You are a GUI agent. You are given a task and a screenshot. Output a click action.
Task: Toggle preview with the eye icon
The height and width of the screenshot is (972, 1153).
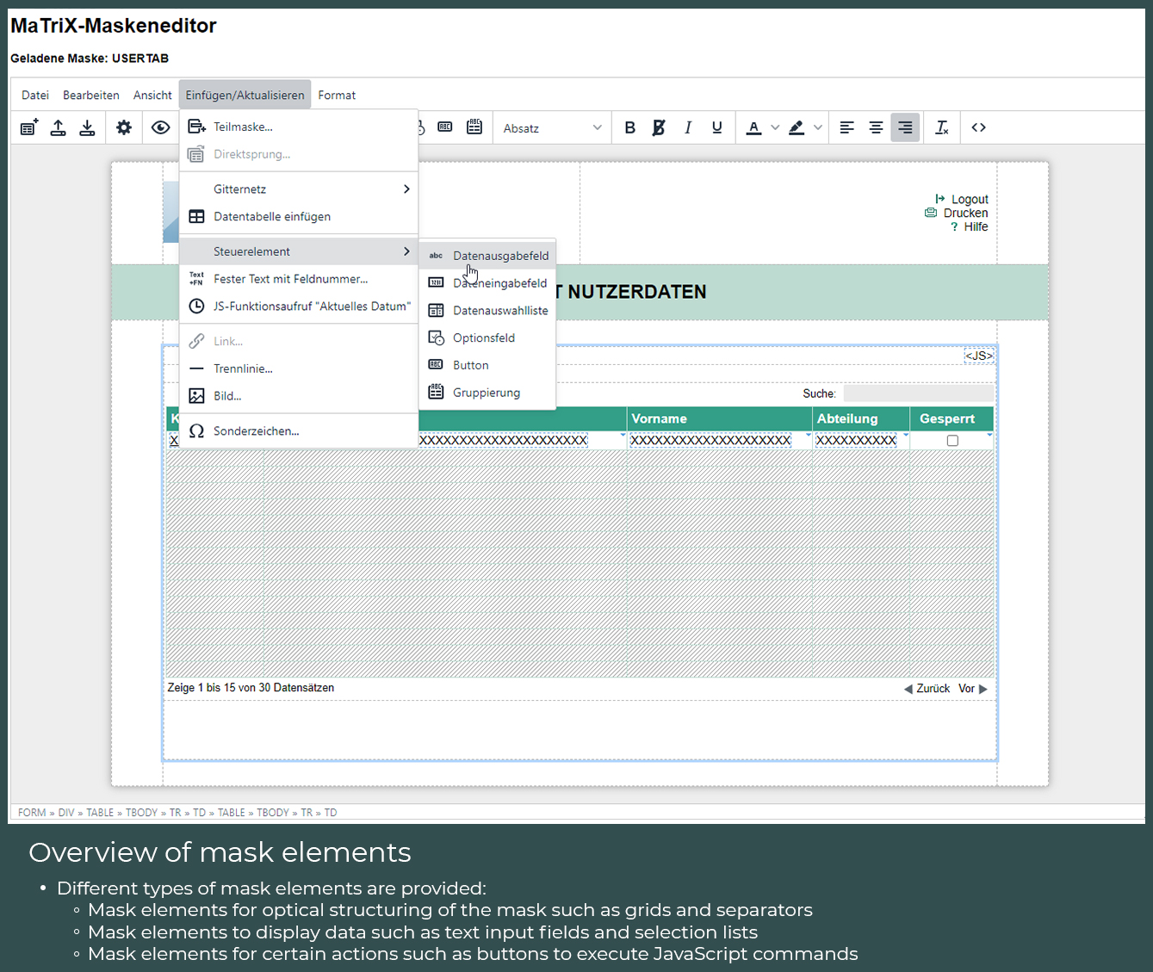pos(160,127)
